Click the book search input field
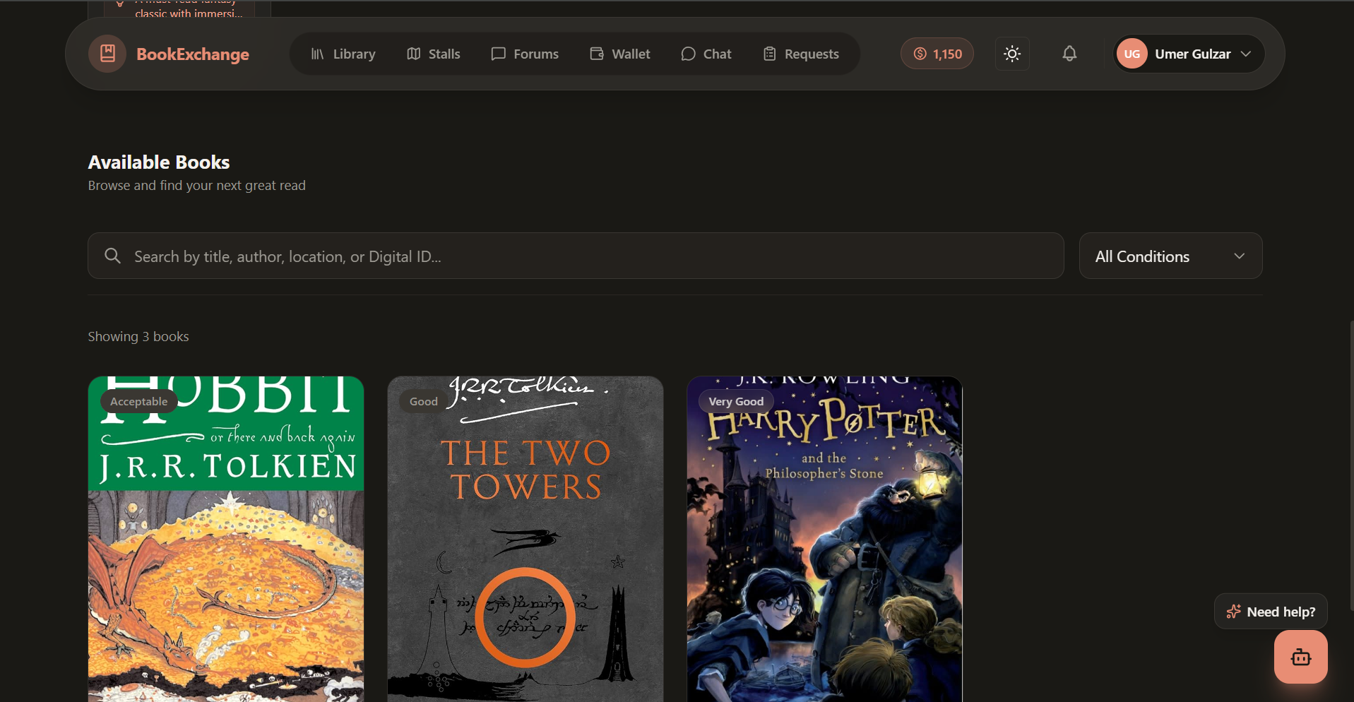 [x=576, y=256]
